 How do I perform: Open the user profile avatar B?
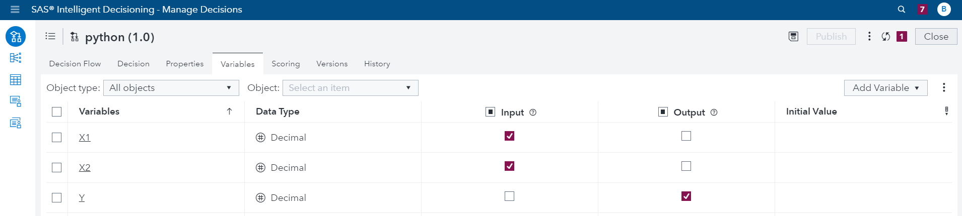coord(944,10)
